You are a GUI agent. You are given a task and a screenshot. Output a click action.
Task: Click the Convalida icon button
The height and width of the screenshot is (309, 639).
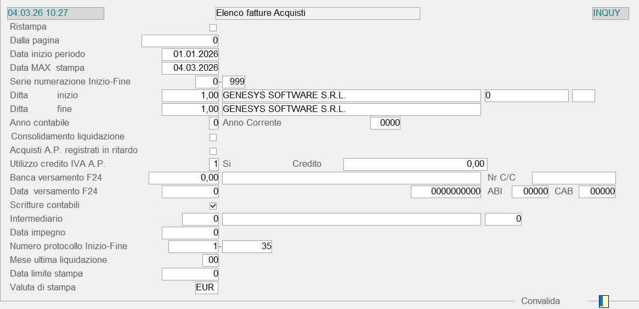tap(604, 301)
